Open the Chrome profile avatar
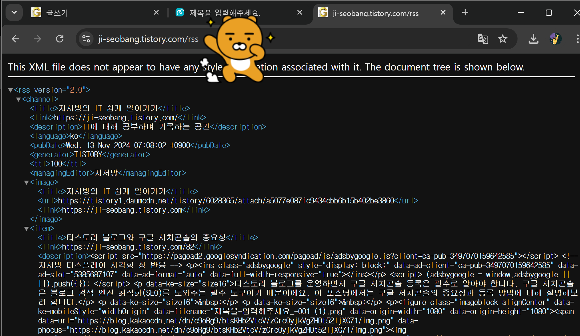580x336 pixels. click(556, 39)
